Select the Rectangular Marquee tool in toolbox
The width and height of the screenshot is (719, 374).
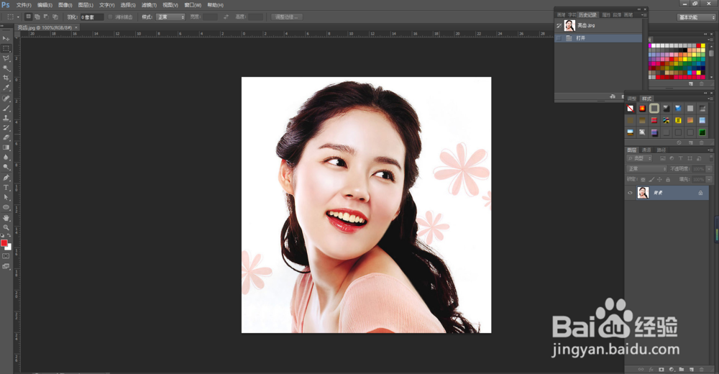click(x=6, y=49)
